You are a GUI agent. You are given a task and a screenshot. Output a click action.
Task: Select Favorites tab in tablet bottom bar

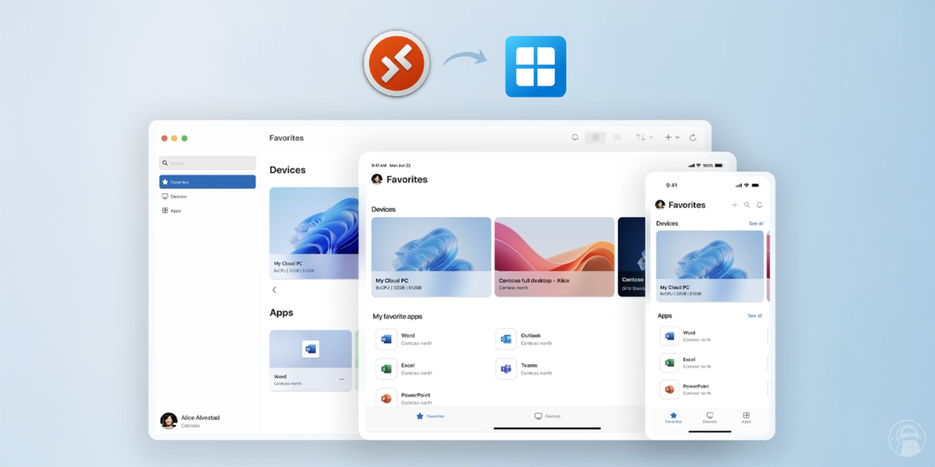(x=430, y=416)
